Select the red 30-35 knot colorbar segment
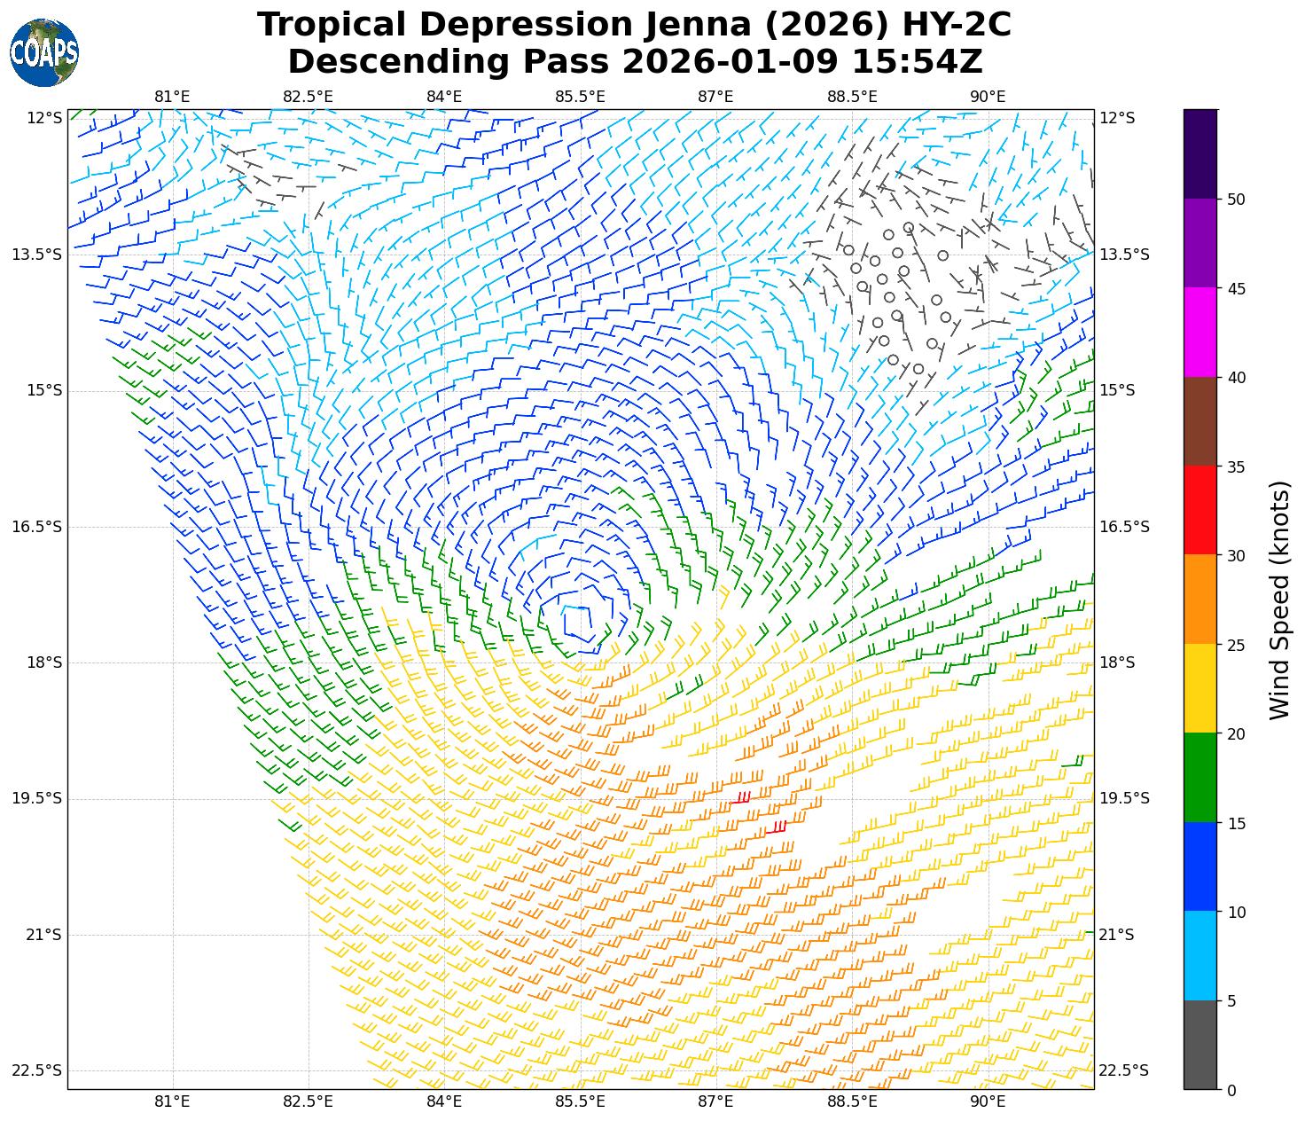 (1200, 510)
